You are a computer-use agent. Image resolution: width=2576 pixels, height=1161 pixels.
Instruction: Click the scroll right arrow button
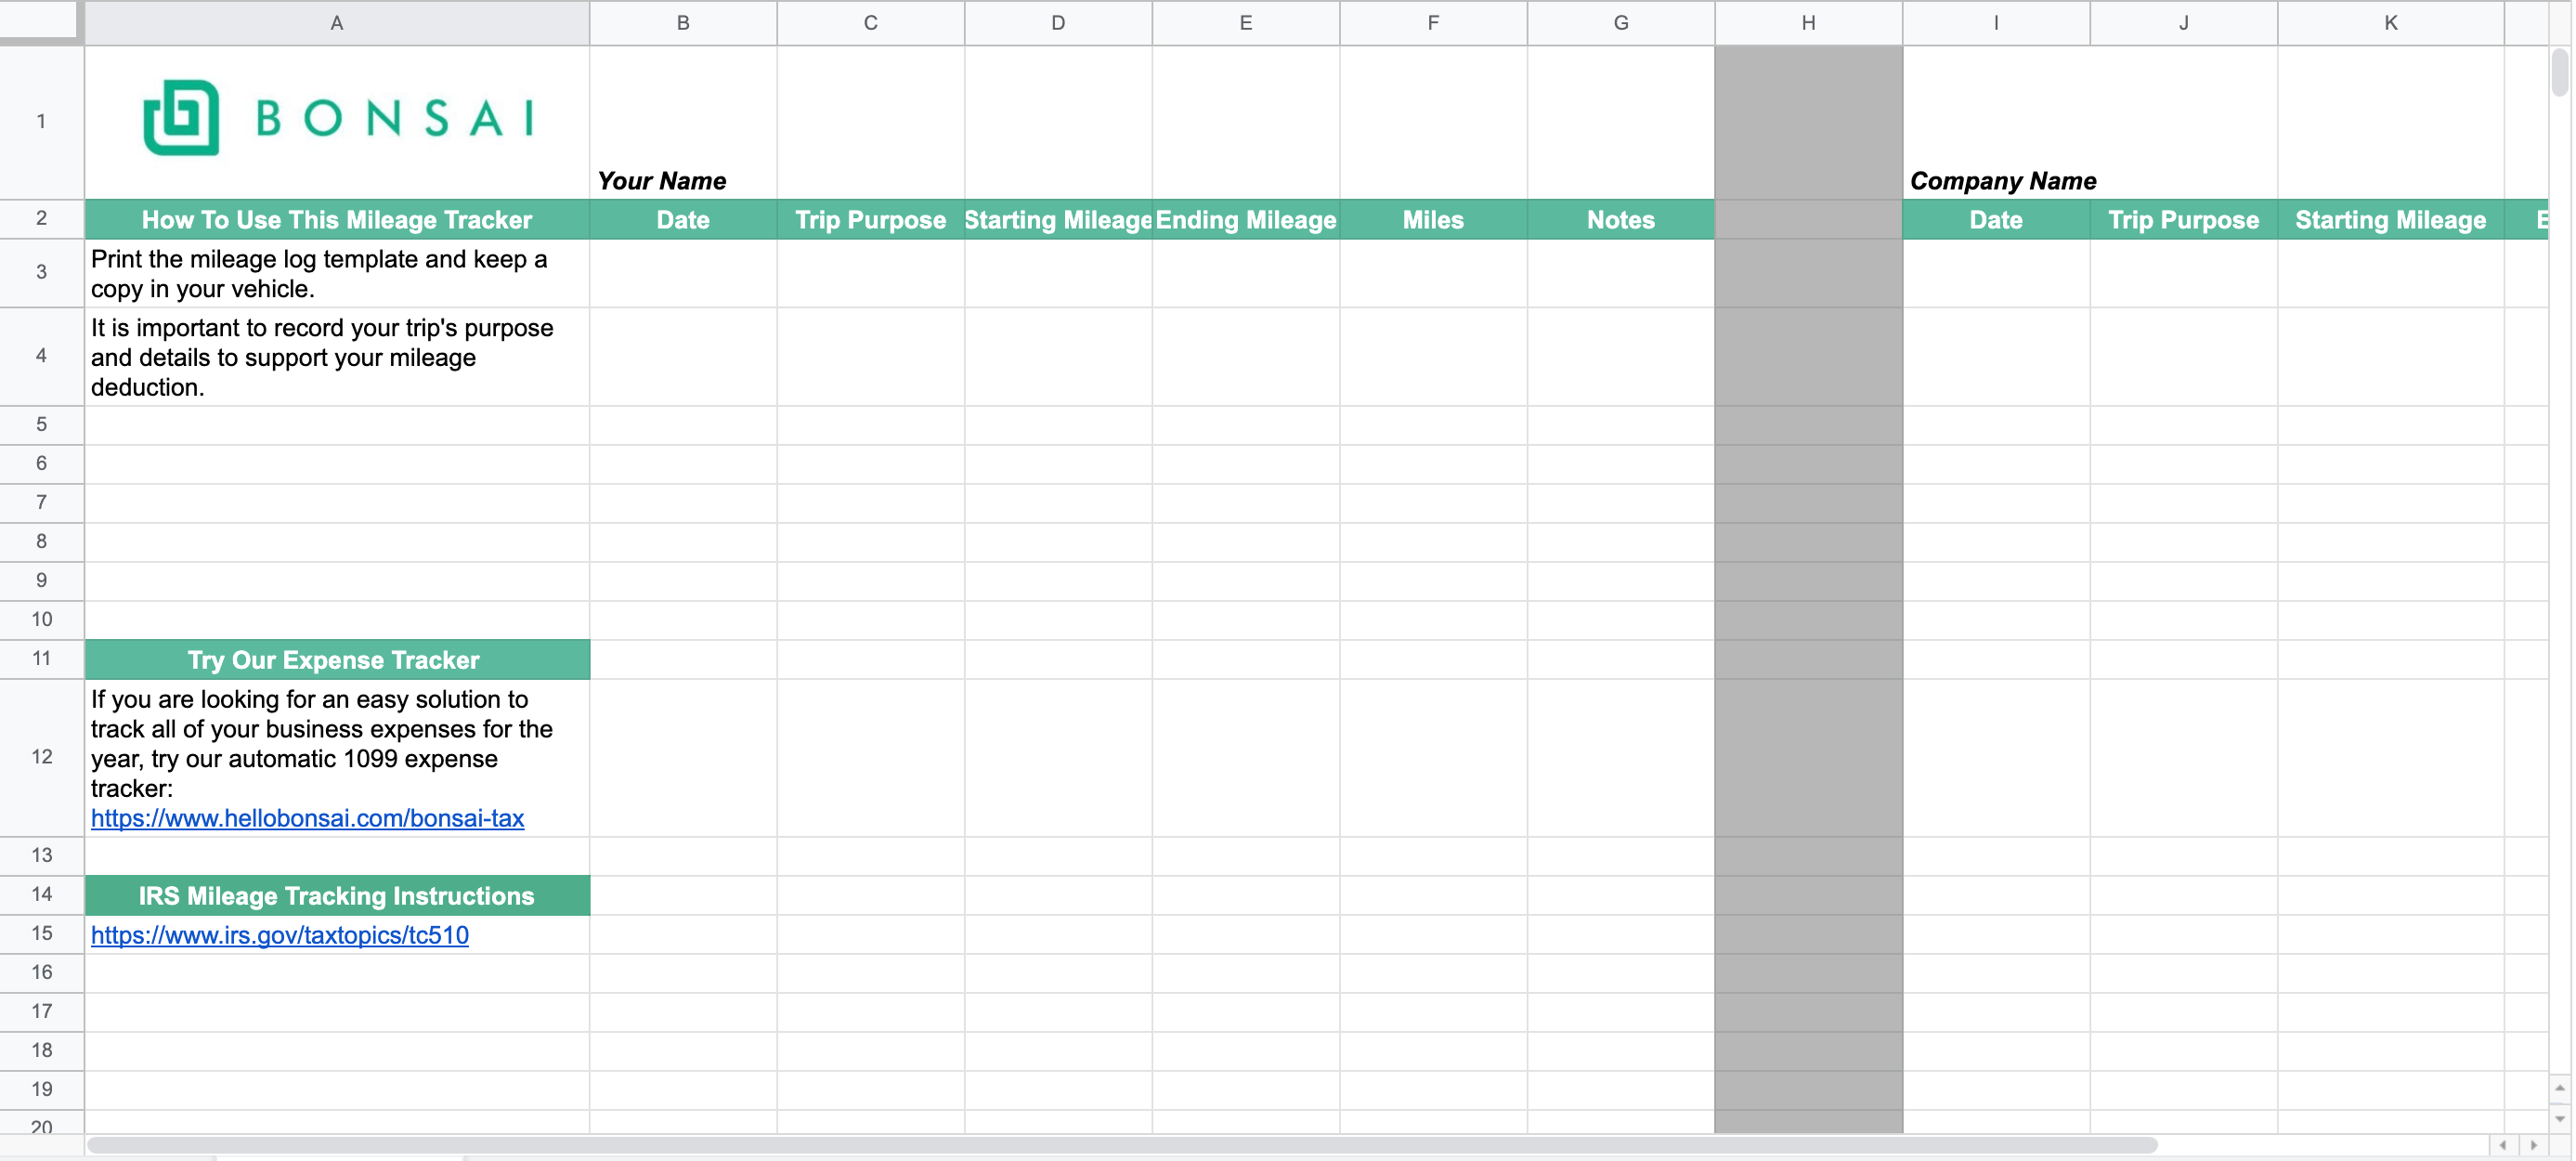[x=2534, y=1145]
